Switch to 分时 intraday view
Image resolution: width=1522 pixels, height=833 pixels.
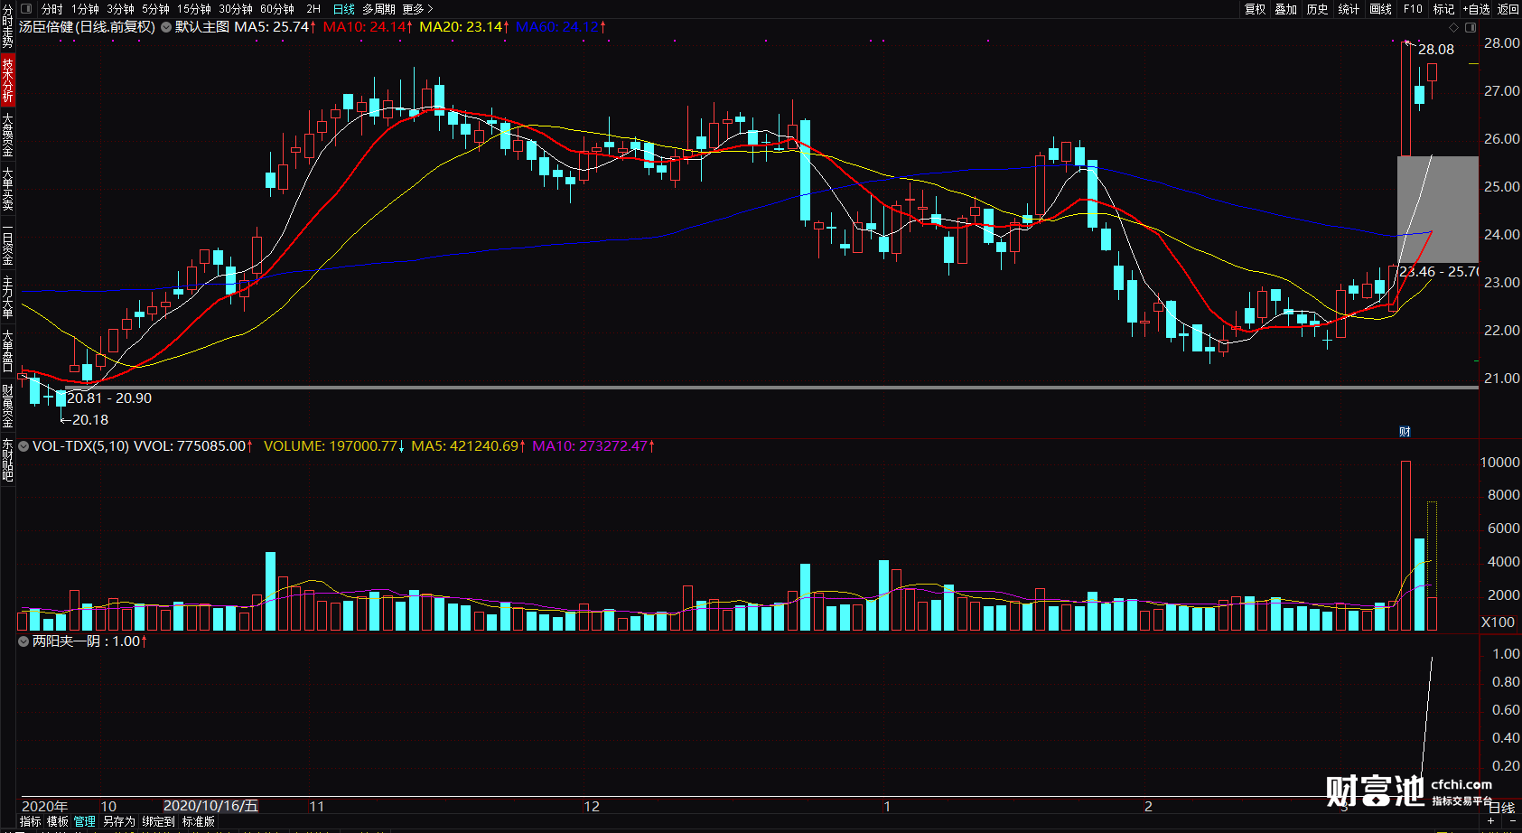52,9
